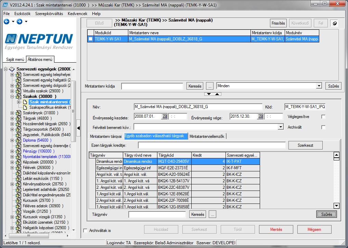
Task: Toggle the Véglegesítve checkbox
Action: point(323,117)
